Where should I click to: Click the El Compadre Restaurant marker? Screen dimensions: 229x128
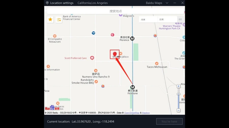click(55, 36)
